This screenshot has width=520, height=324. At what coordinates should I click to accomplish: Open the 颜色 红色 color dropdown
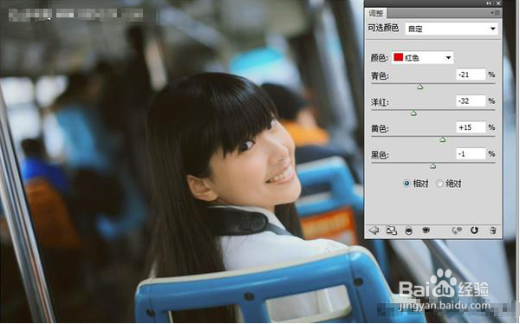(x=423, y=58)
